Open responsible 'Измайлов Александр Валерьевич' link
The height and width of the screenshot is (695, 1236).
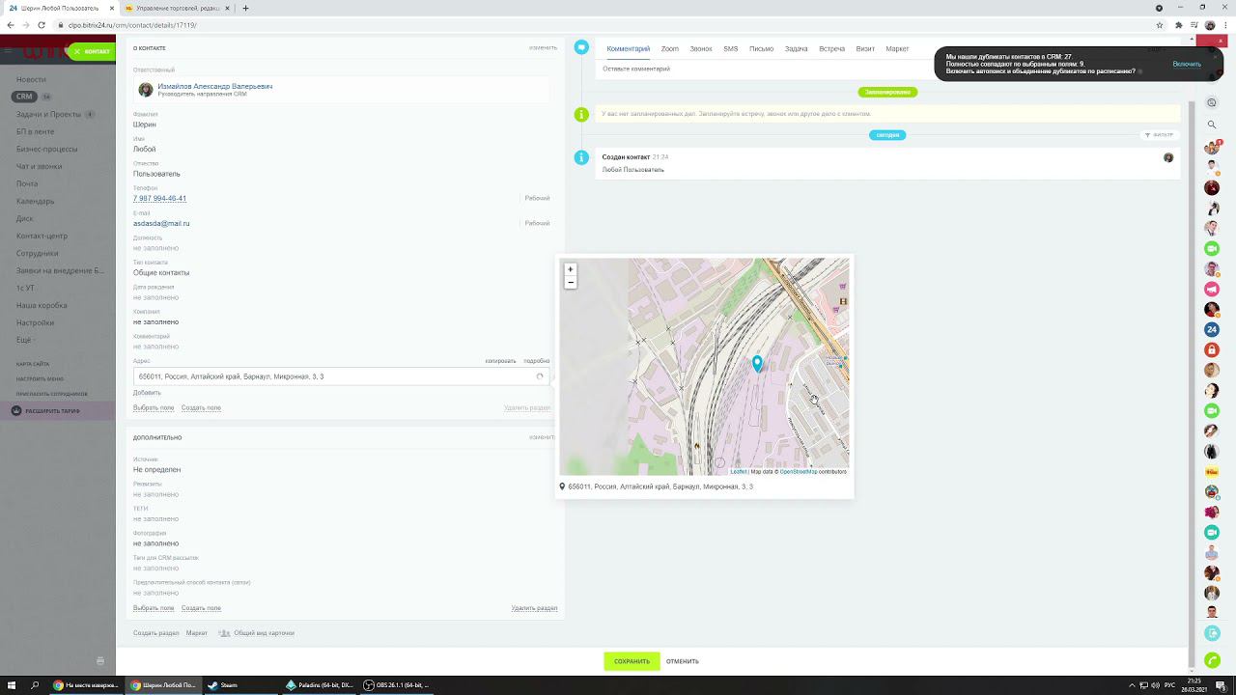click(215, 86)
